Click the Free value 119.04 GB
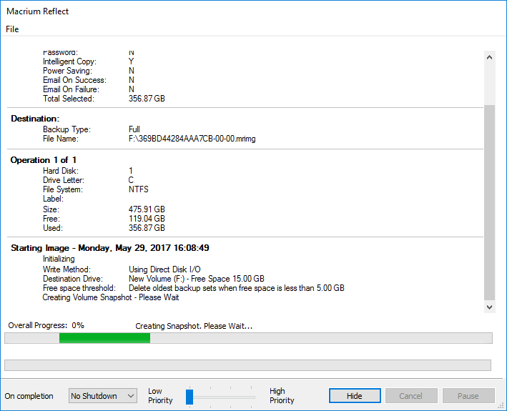Screen dimensions: 507x411 tap(147, 219)
